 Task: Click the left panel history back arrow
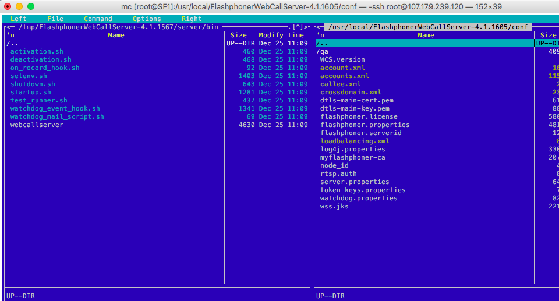(x=8, y=27)
